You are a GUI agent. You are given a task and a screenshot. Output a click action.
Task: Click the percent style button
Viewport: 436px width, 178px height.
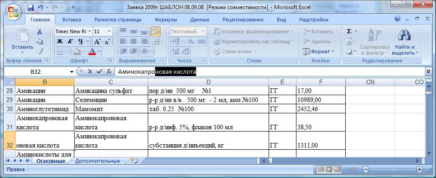(191, 41)
